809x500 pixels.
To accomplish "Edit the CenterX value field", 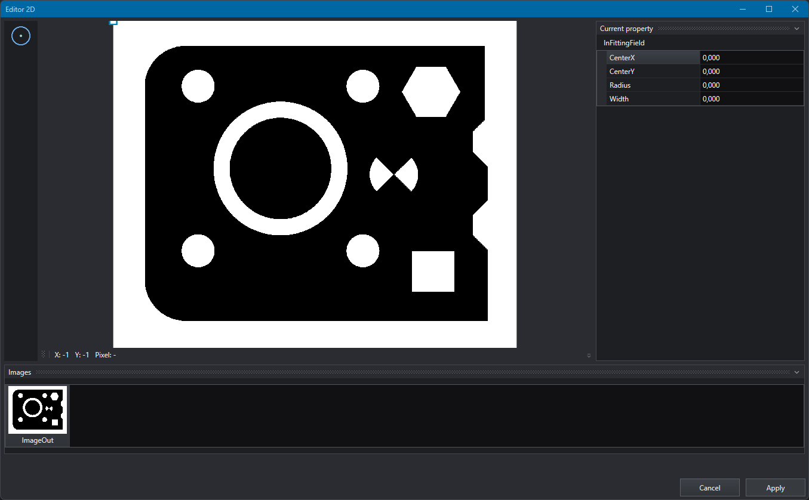I will [x=752, y=58].
